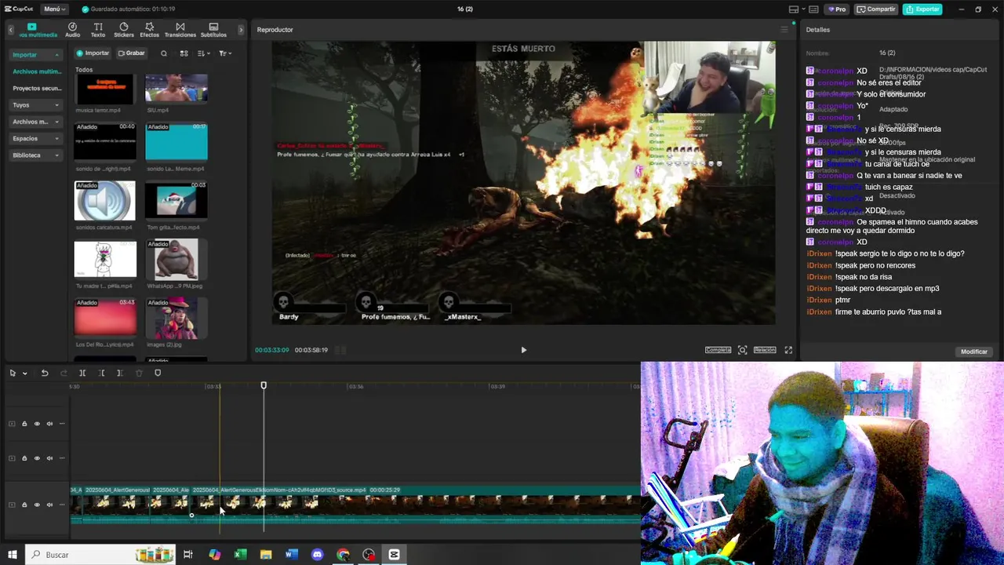Open Discord from the taskbar

pos(317,555)
